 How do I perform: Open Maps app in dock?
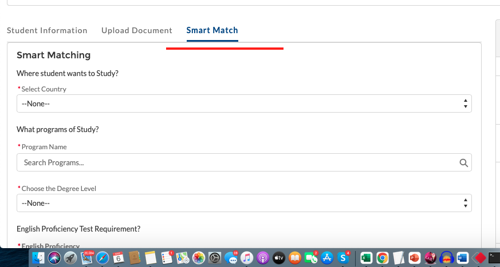coord(183,258)
